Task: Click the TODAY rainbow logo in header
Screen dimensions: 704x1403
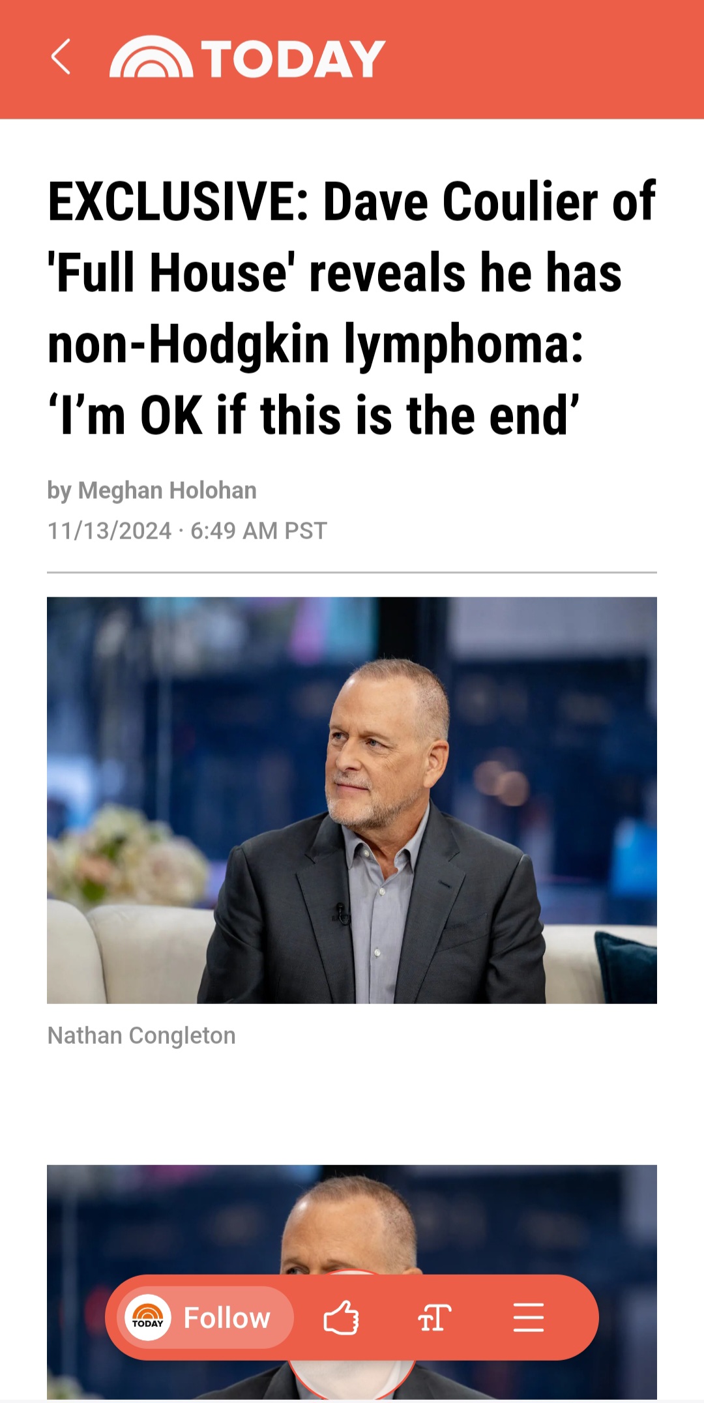Action: (151, 59)
